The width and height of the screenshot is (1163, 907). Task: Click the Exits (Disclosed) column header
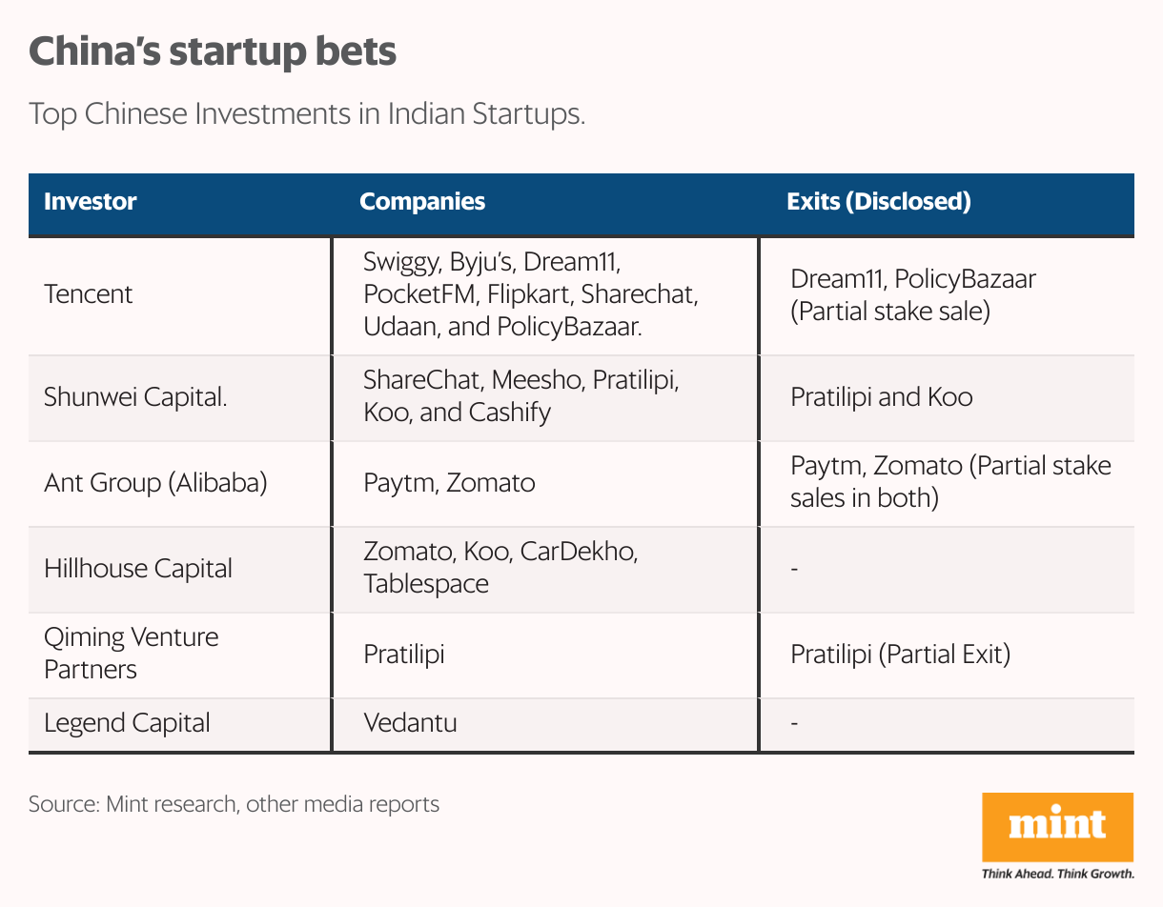[x=878, y=202]
